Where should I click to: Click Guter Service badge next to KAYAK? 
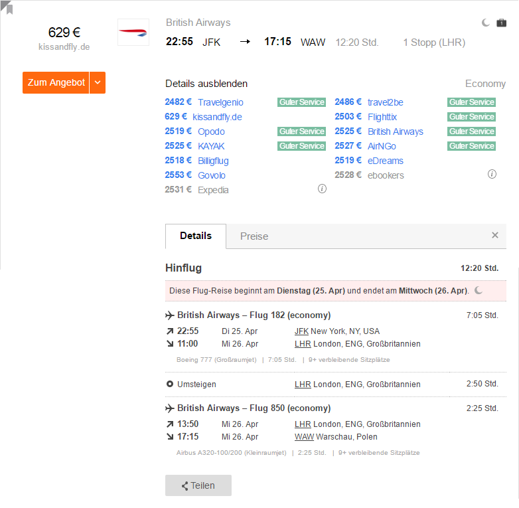(301, 145)
